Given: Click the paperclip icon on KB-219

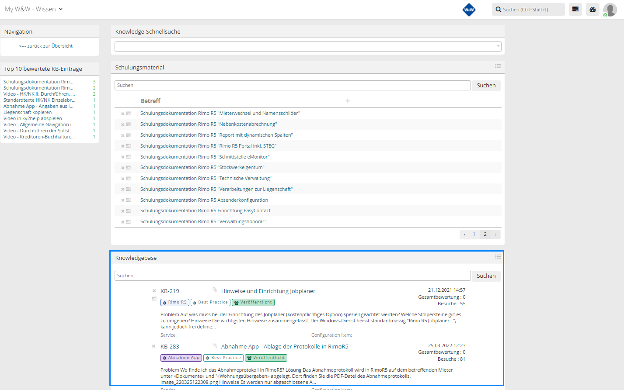Looking at the screenshot, I should pyautogui.click(x=215, y=290).
